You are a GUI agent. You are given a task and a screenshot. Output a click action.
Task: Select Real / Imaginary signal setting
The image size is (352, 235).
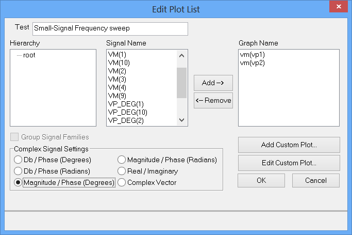(x=122, y=171)
